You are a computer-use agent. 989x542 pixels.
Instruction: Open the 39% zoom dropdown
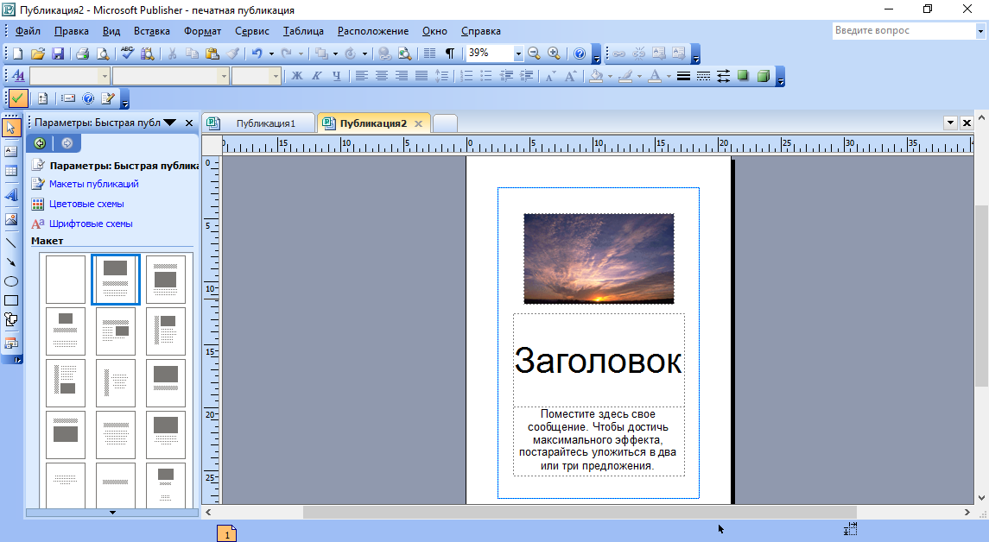click(518, 54)
